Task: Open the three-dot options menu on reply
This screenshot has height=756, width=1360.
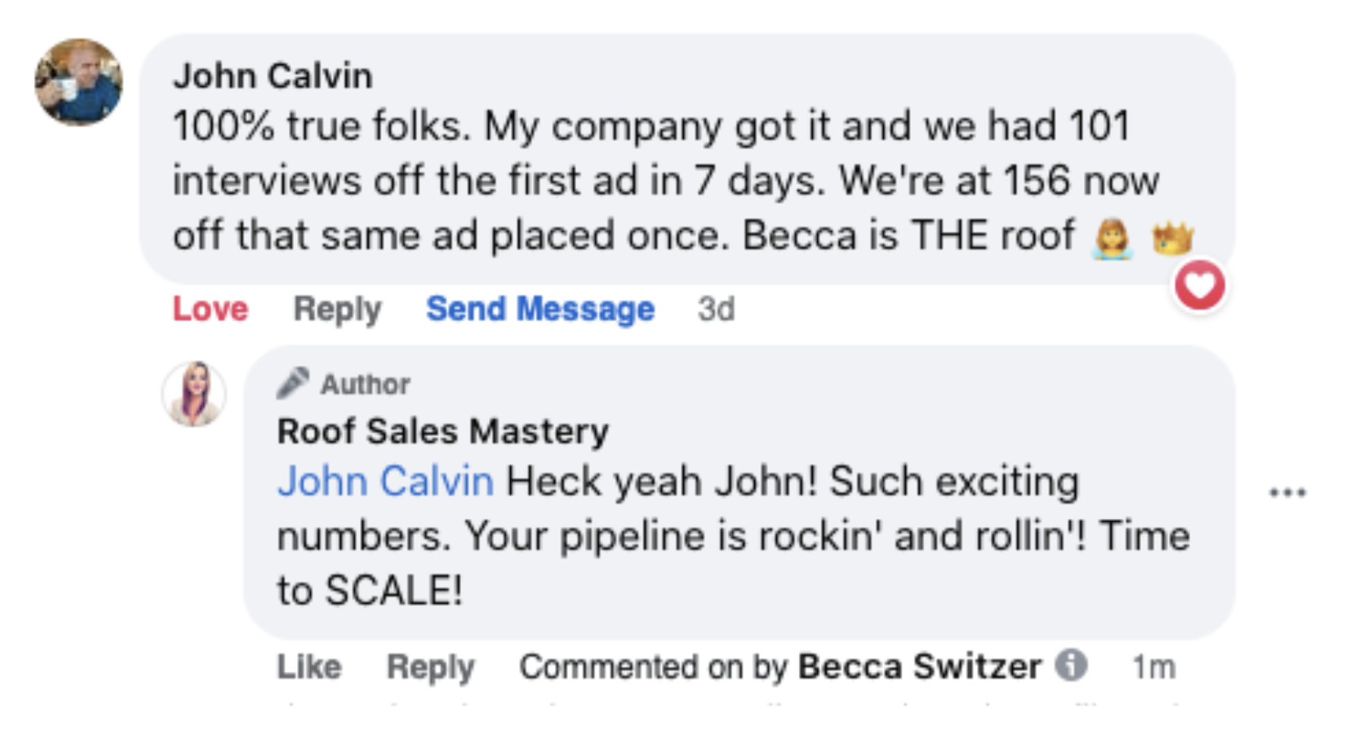Action: point(1287,492)
